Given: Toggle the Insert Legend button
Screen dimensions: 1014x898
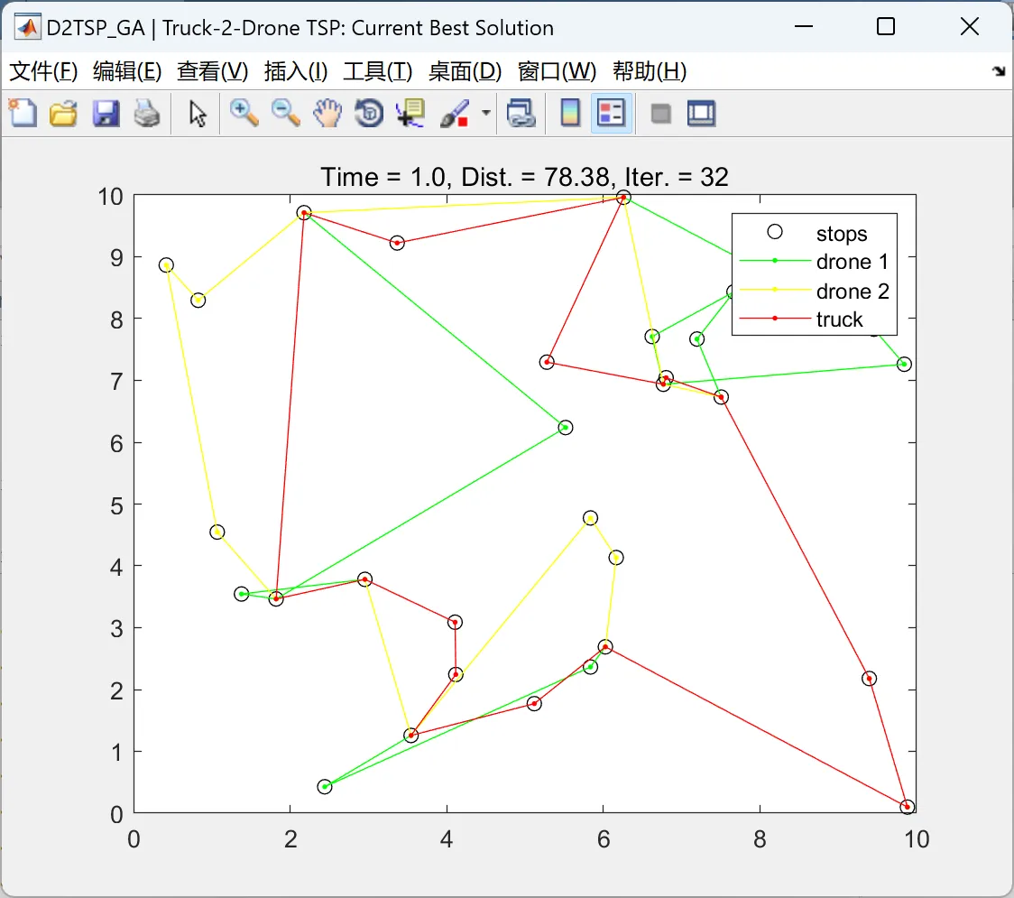Looking at the screenshot, I should tap(611, 113).
